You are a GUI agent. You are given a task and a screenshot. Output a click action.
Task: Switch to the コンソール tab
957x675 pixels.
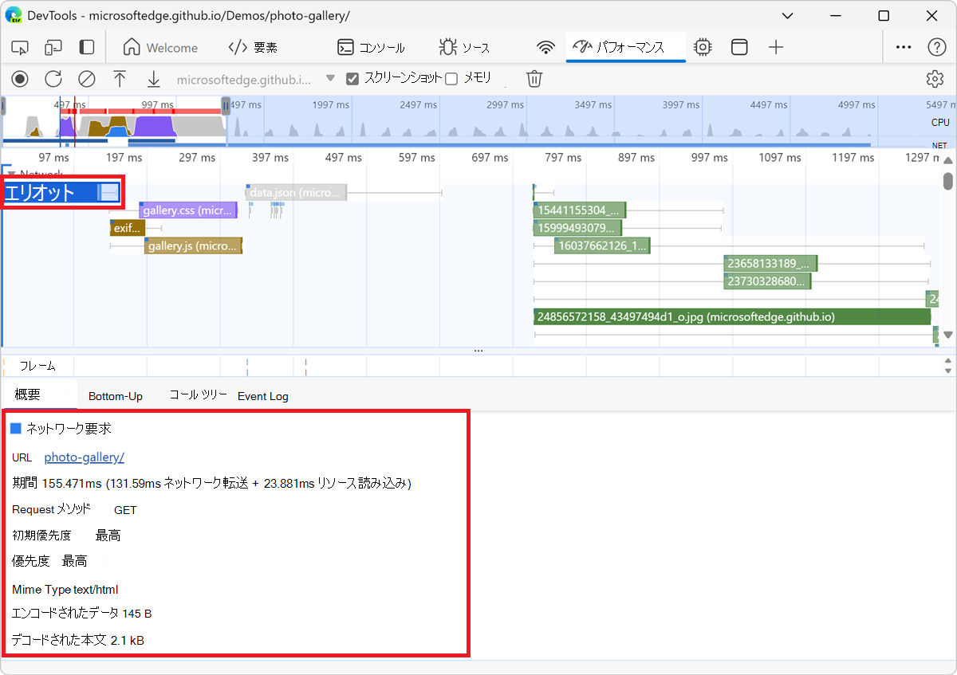tap(372, 48)
